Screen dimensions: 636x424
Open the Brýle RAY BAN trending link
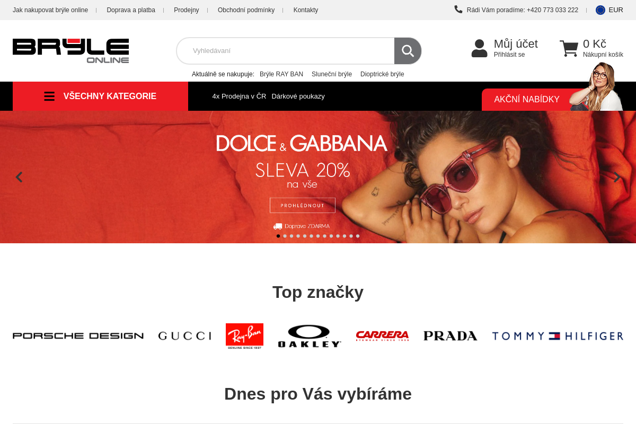(x=281, y=74)
